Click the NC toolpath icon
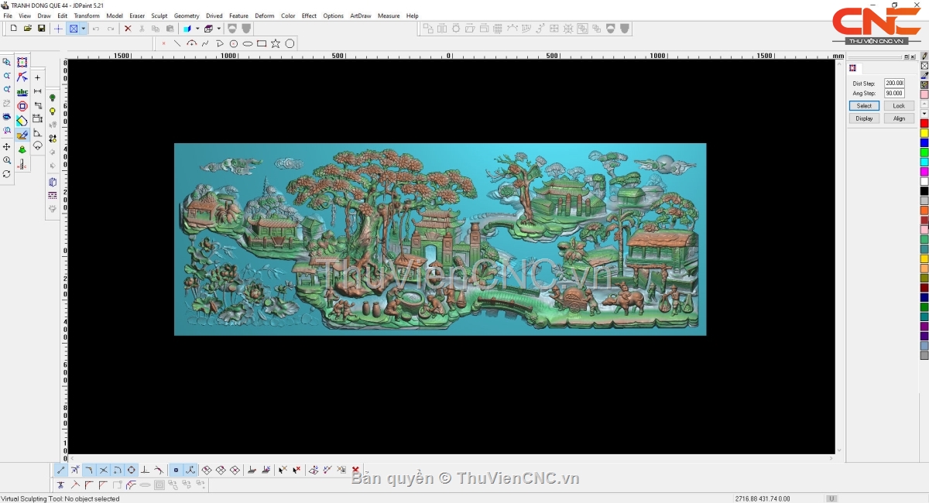The width and height of the screenshot is (929, 503). tap(22, 164)
